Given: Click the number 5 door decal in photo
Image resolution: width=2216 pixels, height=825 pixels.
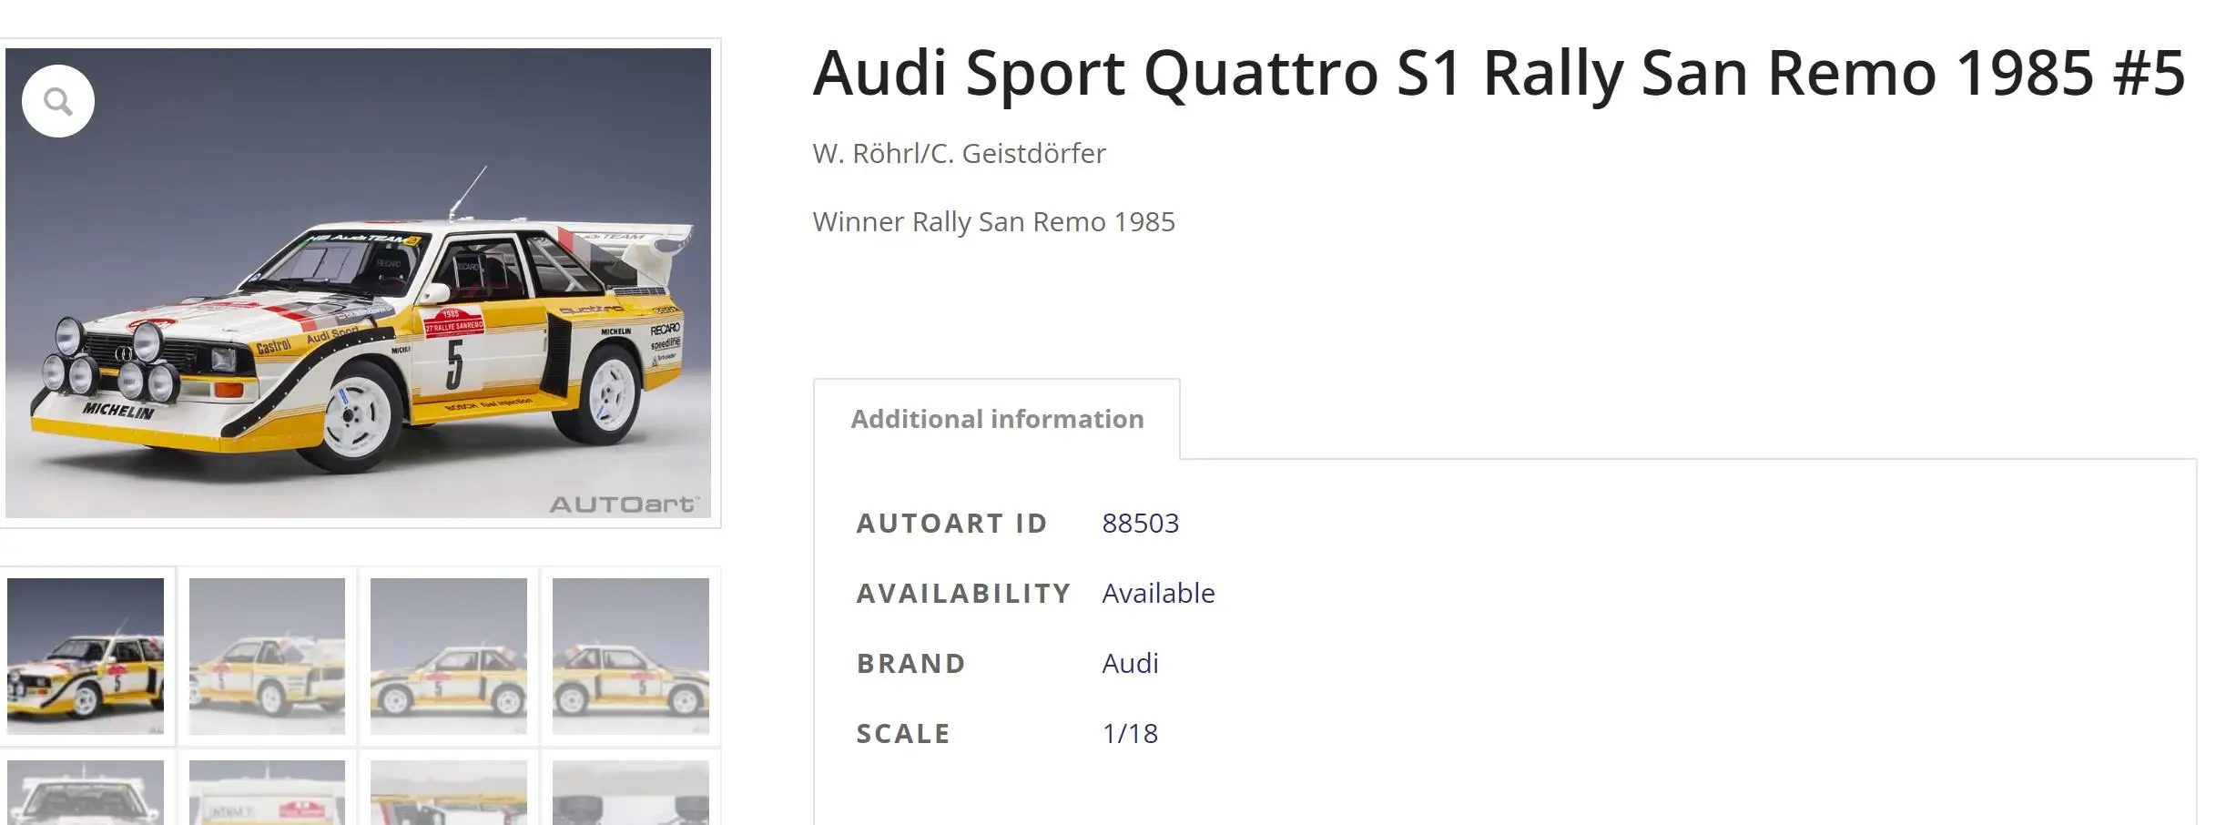Looking at the screenshot, I should click(x=454, y=363).
